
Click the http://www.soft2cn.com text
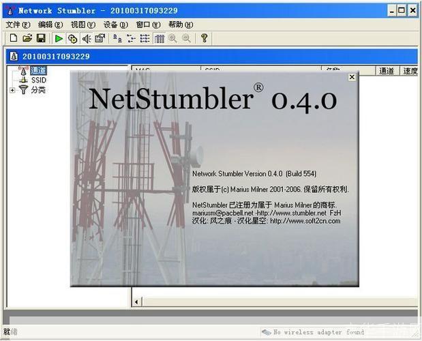(x=305, y=221)
